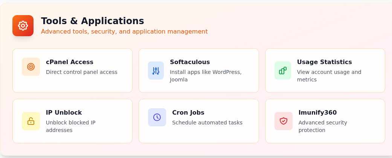Click the orange gear icon beside Tools & Applications

pos(23,26)
